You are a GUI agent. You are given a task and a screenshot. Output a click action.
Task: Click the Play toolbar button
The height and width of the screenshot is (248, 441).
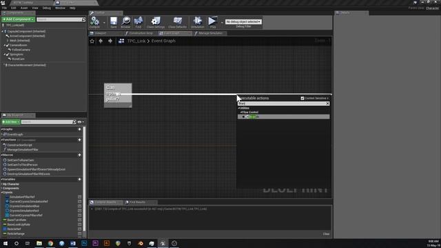click(x=213, y=22)
